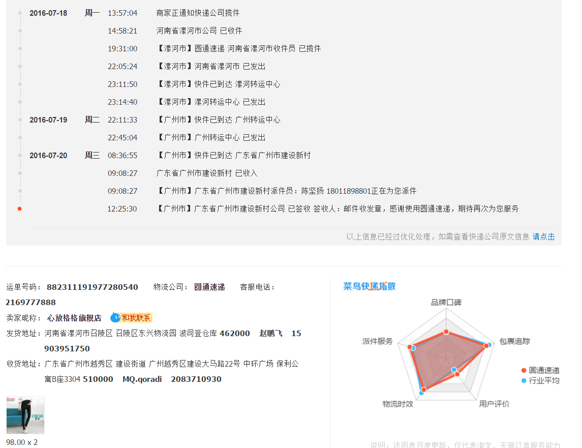
Task: Click the tracking number 882311191977280540
Action: (x=93, y=287)
